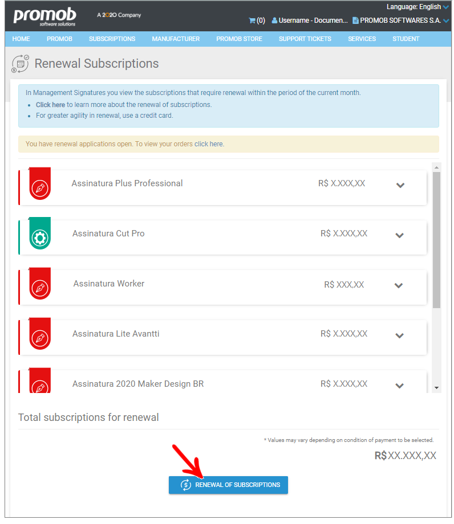
Task: Click the document icon beside PROMOB SOFTWARES S.A.
Action: (356, 21)
